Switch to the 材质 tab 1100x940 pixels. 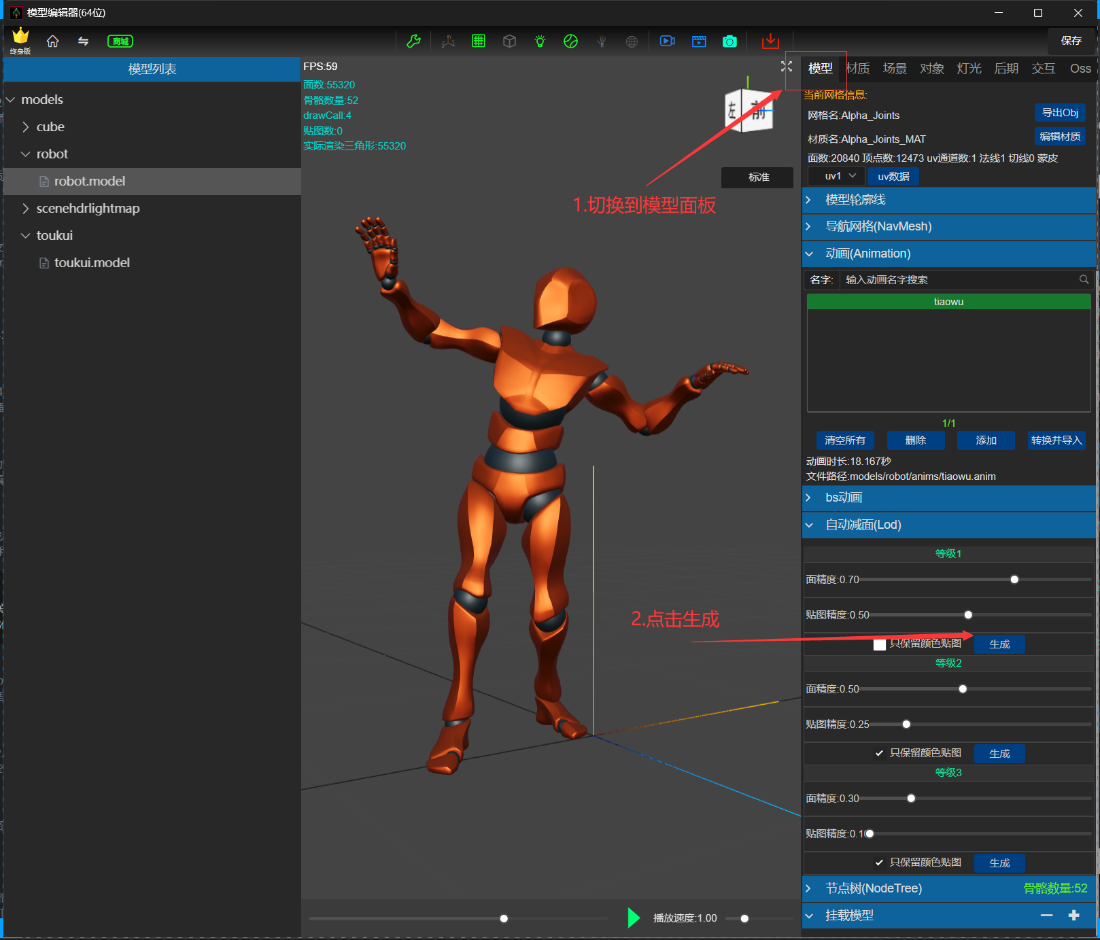858,69
